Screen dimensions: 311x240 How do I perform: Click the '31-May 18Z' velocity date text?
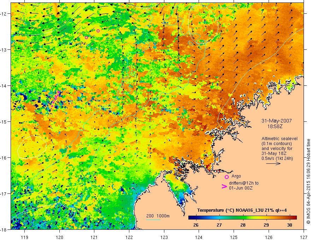(274, 154)
